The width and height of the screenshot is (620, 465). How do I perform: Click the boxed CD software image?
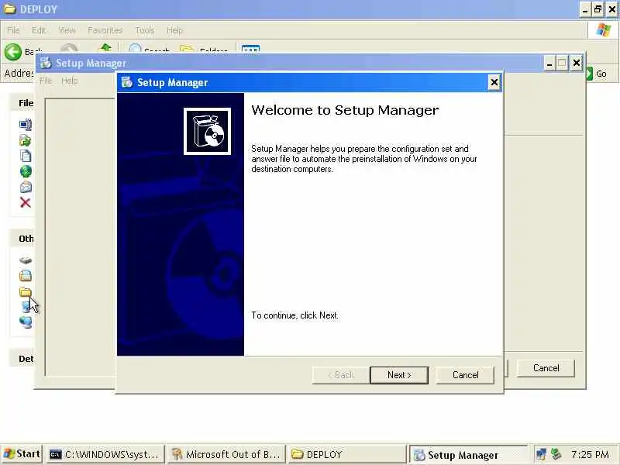click(207, 131)
